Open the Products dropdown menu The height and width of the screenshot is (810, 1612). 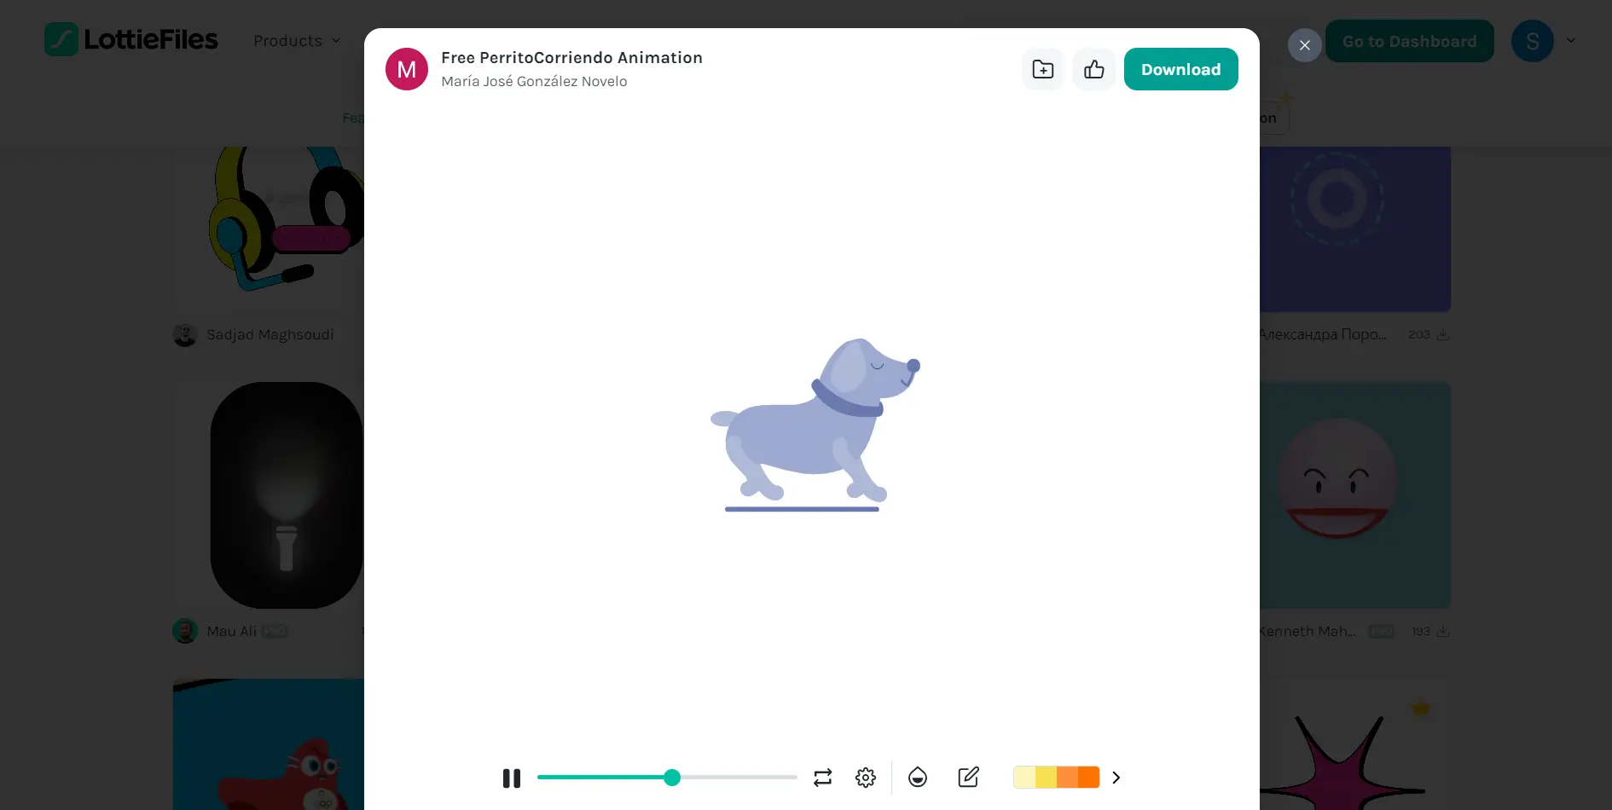297,41
